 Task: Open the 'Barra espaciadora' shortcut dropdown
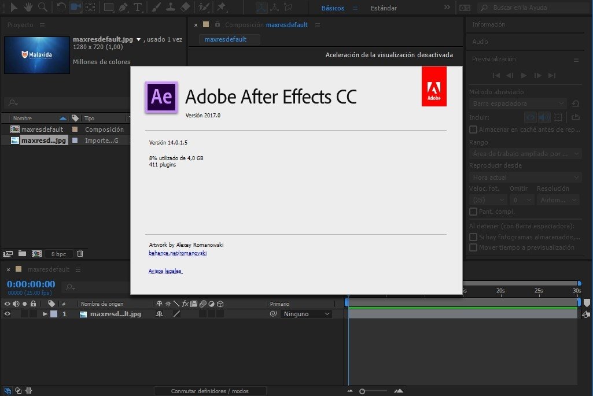[518, 103]
